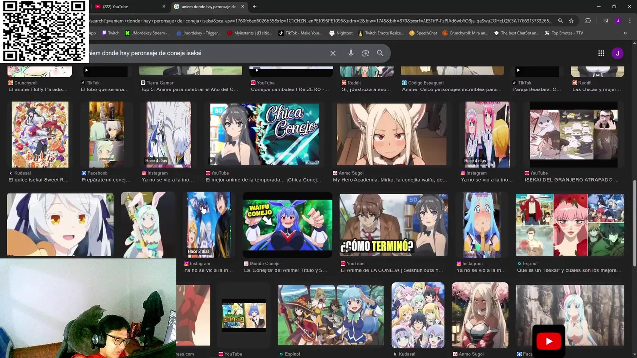The image size is (637, 358).
Task: Switch to the (222) YouTube tab
Action: pos(129,7)
